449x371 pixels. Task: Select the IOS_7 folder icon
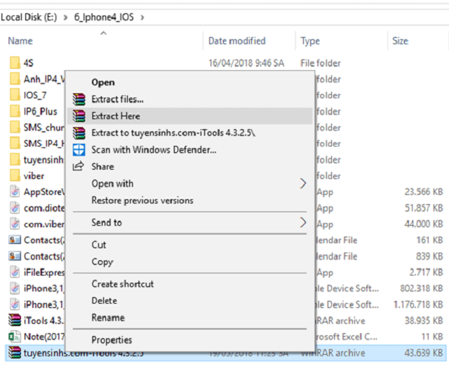(15, 95)
